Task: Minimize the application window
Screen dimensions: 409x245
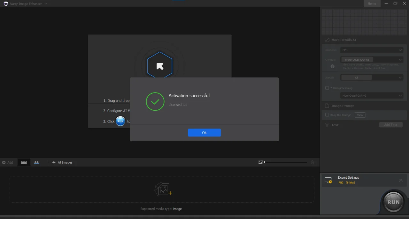Action: click(x=386, y=4)
